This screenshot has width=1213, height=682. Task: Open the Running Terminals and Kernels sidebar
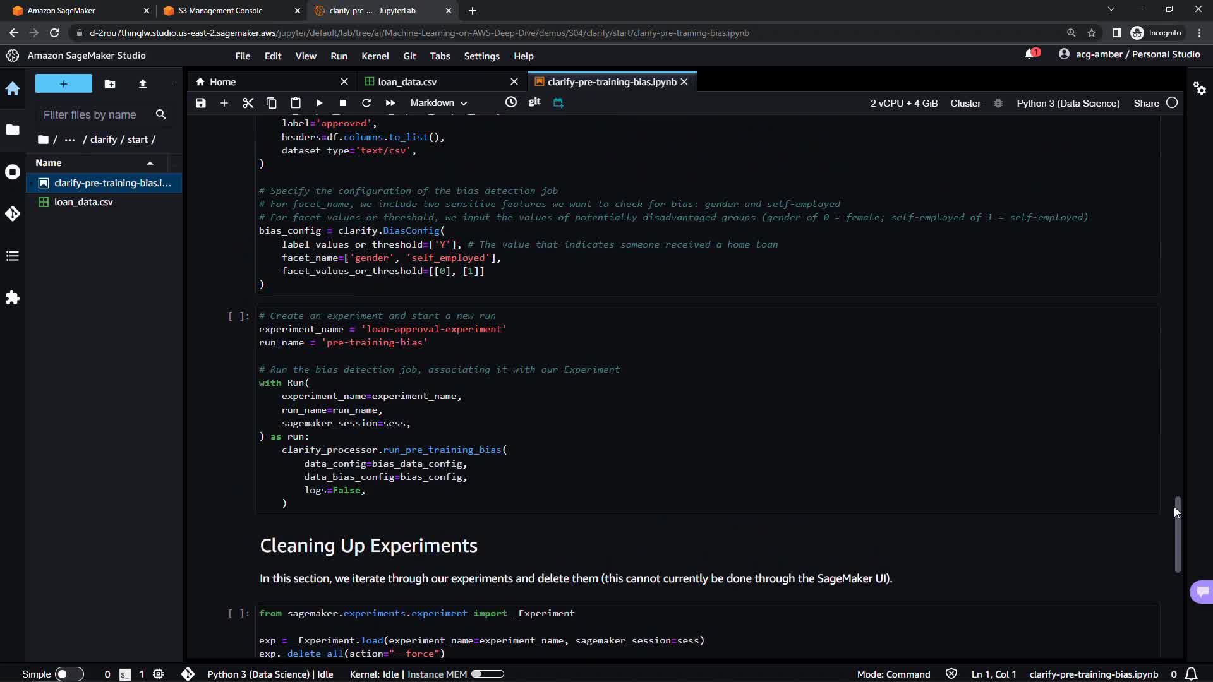click(13, 172)
